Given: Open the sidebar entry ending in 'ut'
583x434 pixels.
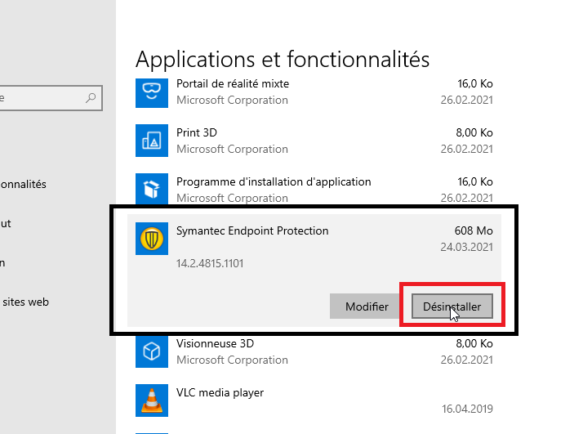Looking at the screenshot, I should click(7, 223).
